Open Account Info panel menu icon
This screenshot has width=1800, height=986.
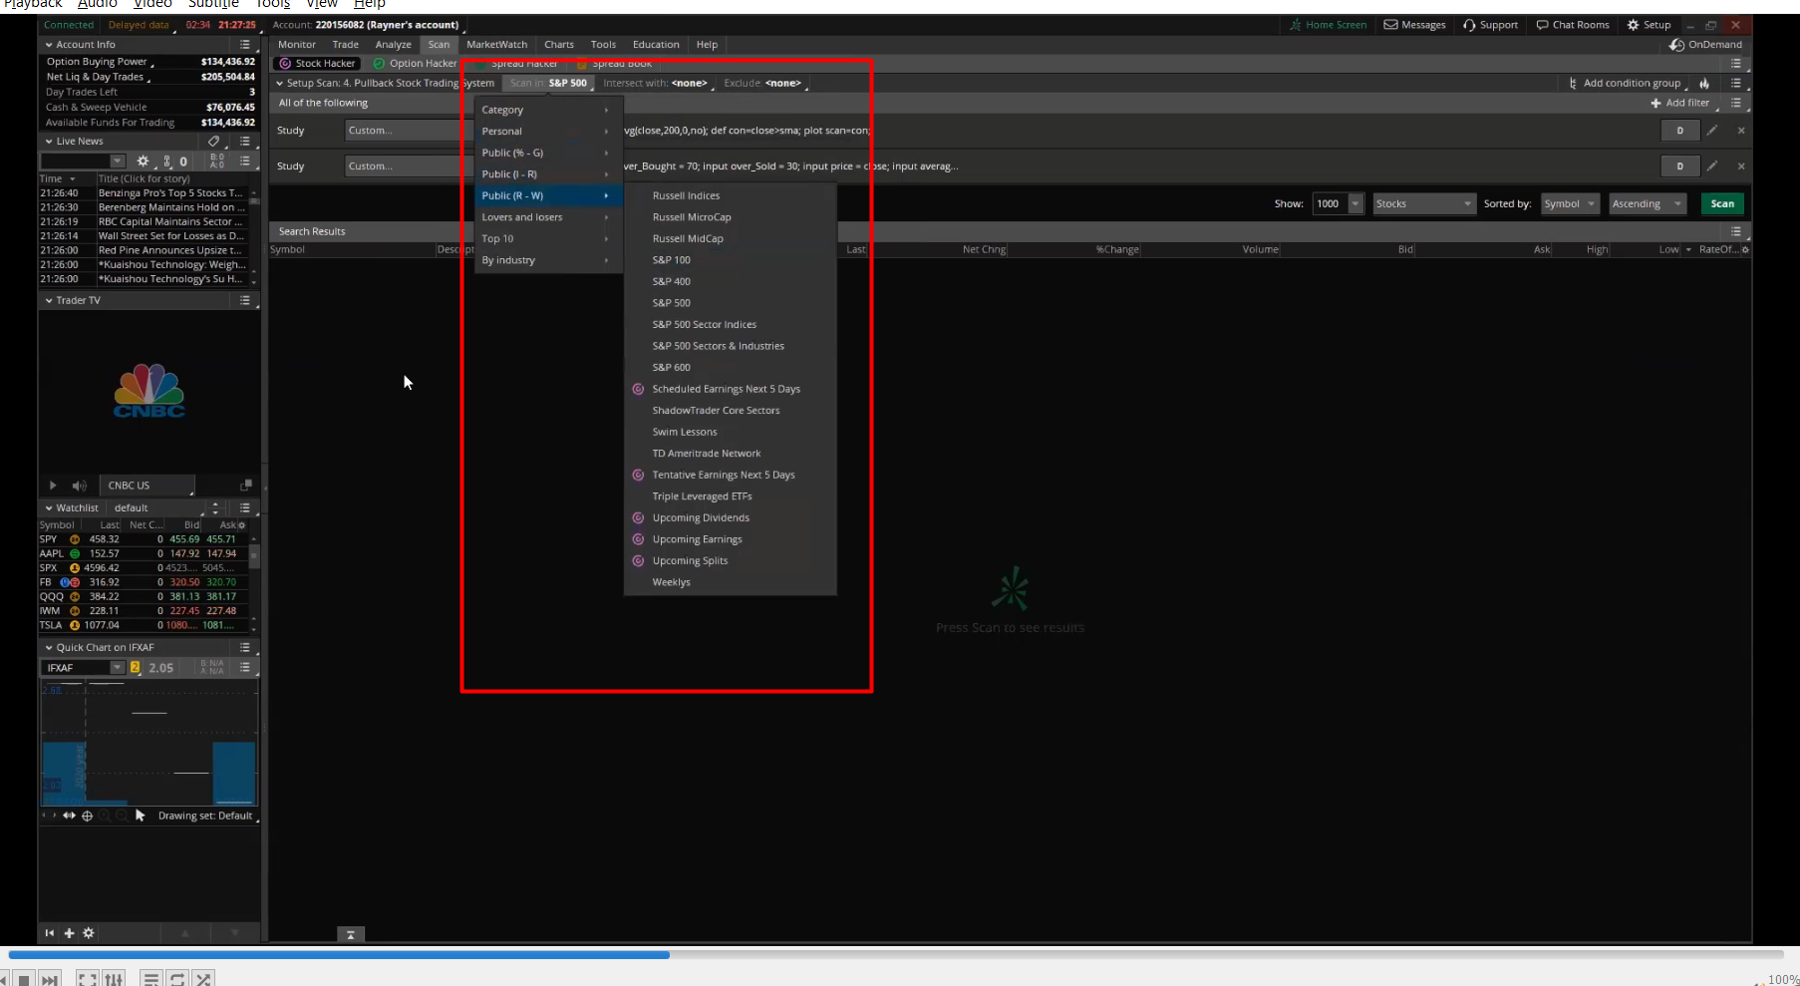[x=245, y=45]
